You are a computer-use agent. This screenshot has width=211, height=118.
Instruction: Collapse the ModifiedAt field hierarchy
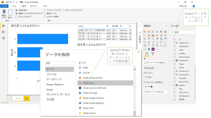coord(172,60)
